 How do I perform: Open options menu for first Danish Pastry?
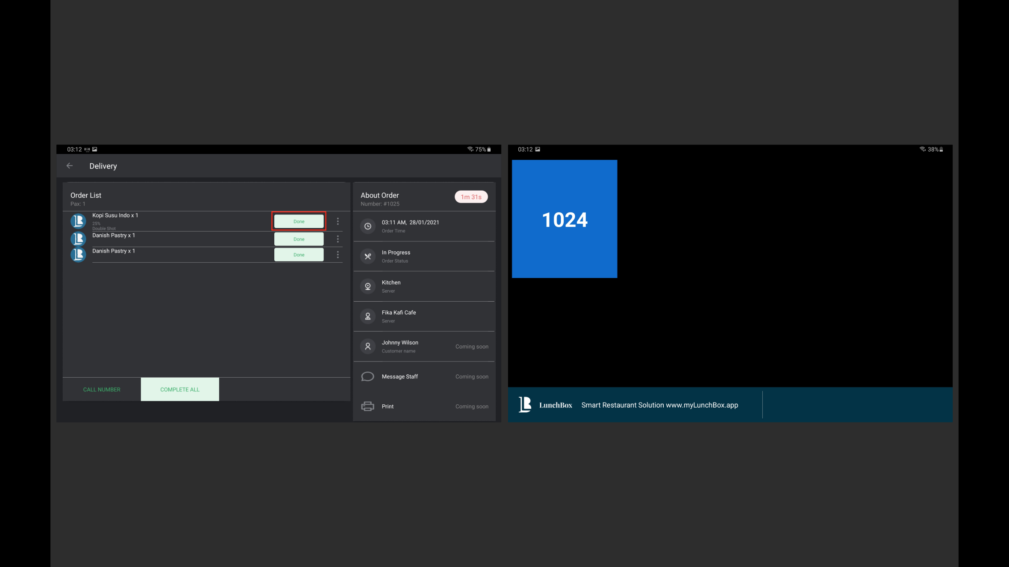coord(338,239)
